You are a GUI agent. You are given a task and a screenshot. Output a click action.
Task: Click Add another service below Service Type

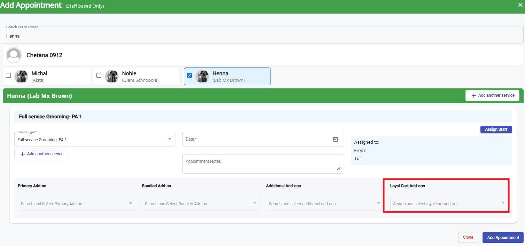[x=41, y=154]
